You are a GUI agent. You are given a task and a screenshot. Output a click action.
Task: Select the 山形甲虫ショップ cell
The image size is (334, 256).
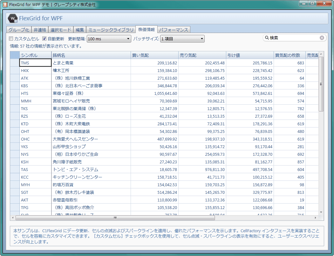click(91, 147)
